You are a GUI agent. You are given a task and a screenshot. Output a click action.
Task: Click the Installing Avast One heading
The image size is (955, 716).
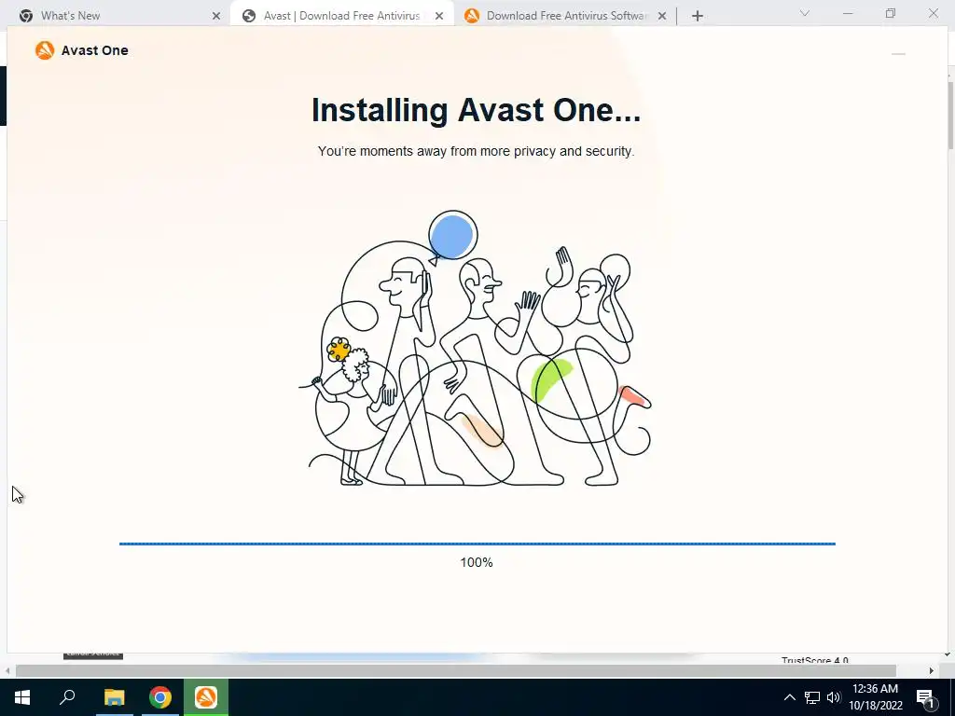click(x=476, y=110)
